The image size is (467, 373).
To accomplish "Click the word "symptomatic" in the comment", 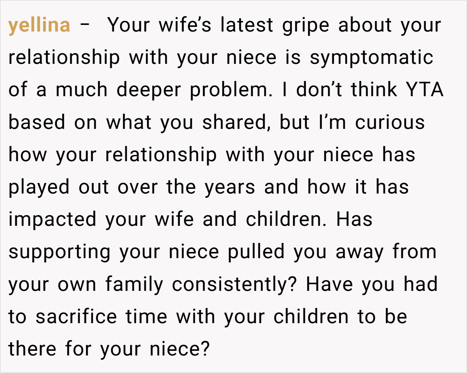I will [371, 58].
